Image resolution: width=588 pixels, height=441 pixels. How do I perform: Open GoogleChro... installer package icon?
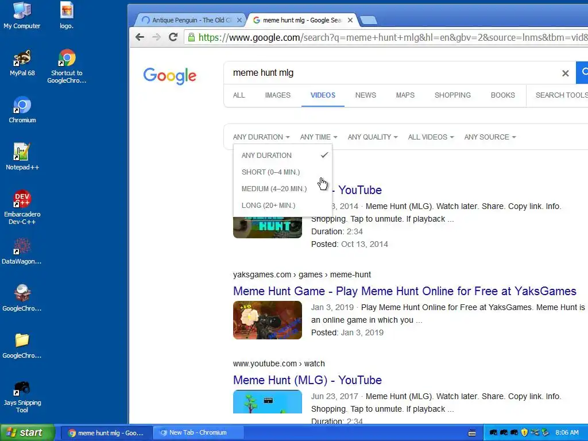click(x=22, y=298)
